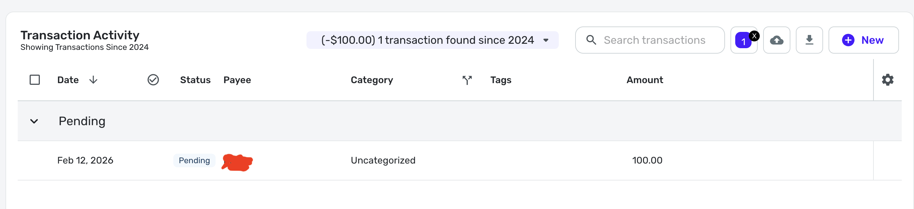914x209 pixels.
Task: Open the transaction summary dropdown
Action: [x=546, y=40]
